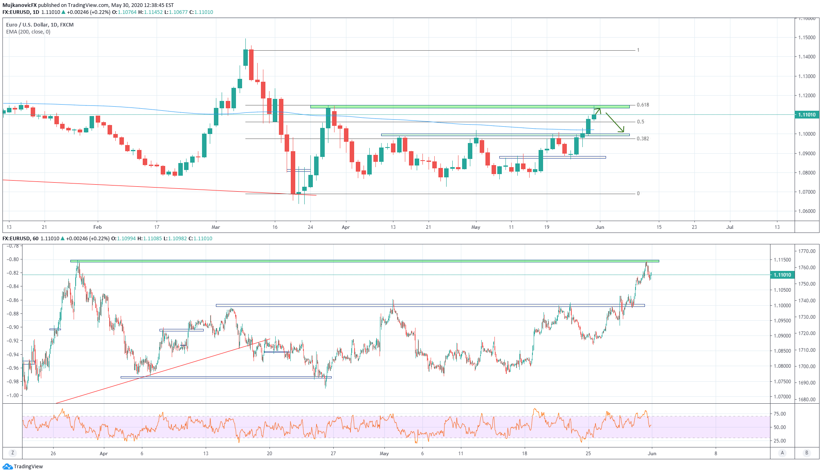Click the A auto-scale button
This screenshot has width=822, height=474.
click(782, 453)
